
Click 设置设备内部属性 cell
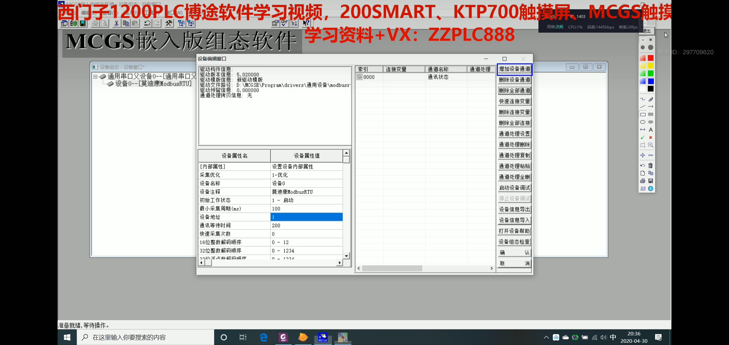pos(307,167)
